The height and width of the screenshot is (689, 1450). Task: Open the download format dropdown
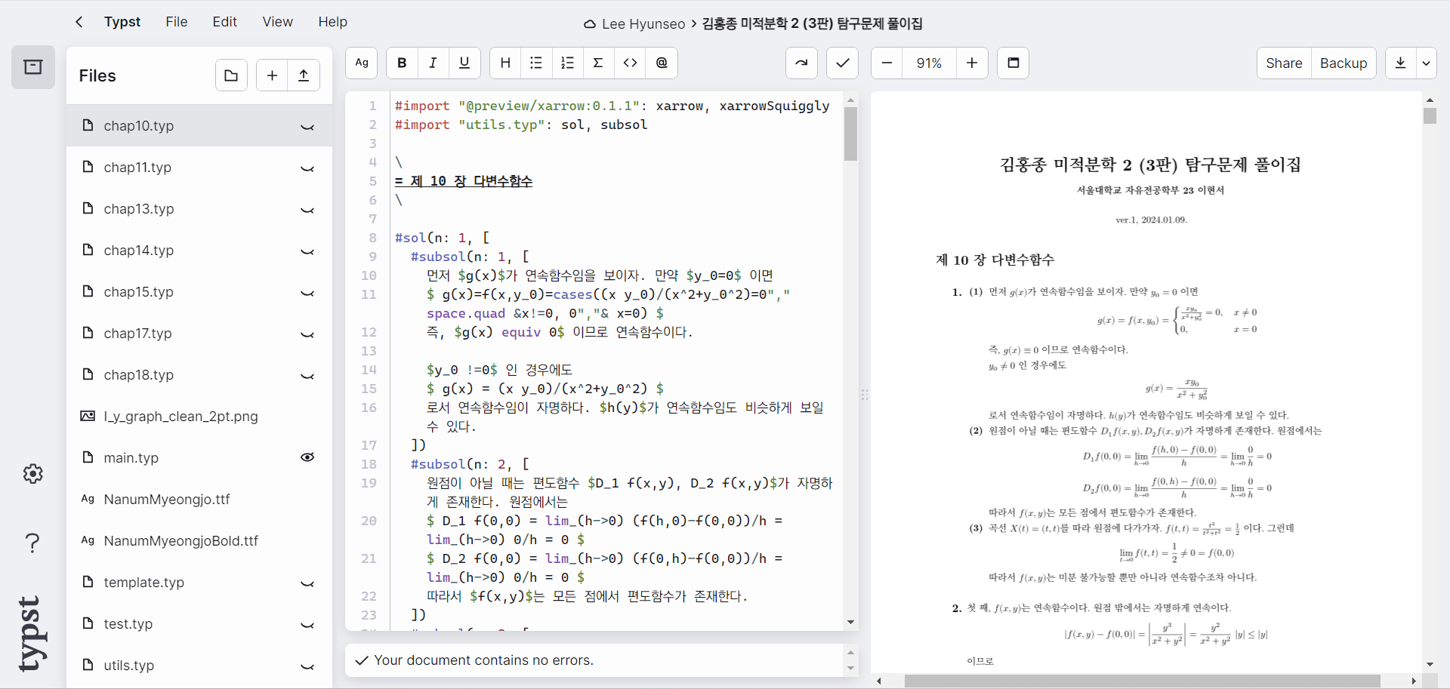pos(1427,63)
